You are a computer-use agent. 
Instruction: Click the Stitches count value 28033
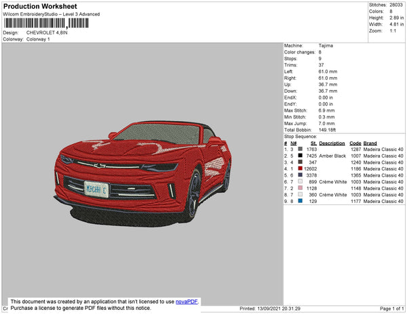point(396,5)
